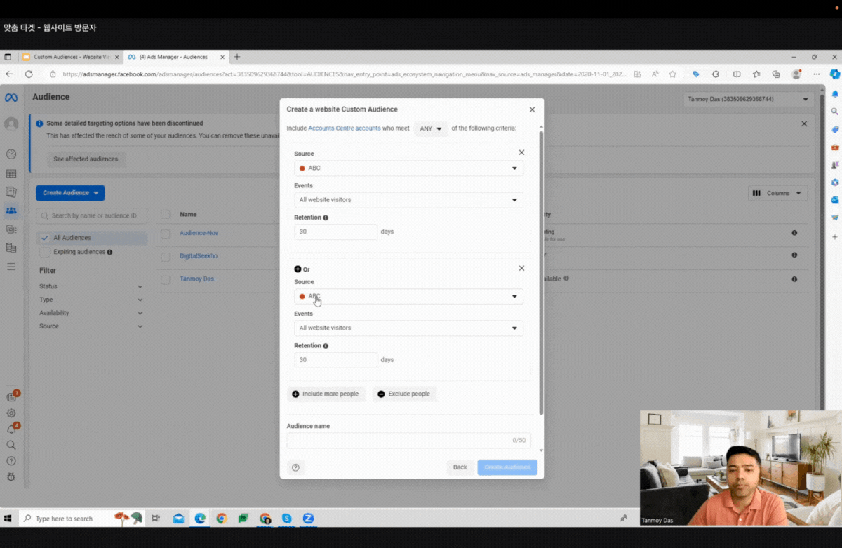Expand the Status filter
This screenshot has height=548, width=842.
tap(91, 286)
